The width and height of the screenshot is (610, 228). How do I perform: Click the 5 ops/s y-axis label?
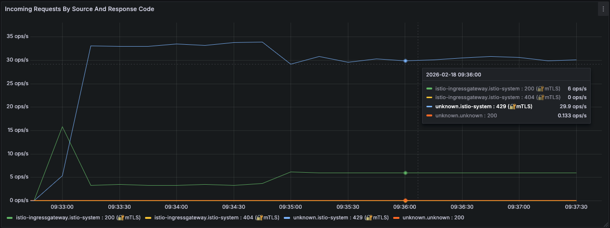tap(19, 177)
